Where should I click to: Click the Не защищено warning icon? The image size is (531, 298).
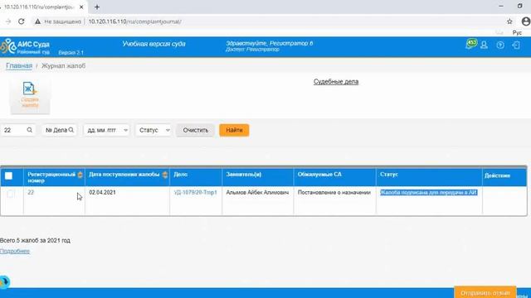[37, 22]
